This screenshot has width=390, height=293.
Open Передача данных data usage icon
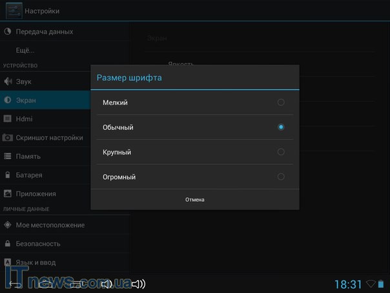pos(8,32)
